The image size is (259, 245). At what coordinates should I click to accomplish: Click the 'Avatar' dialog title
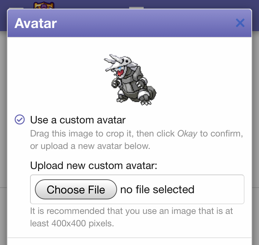point(36,23)
